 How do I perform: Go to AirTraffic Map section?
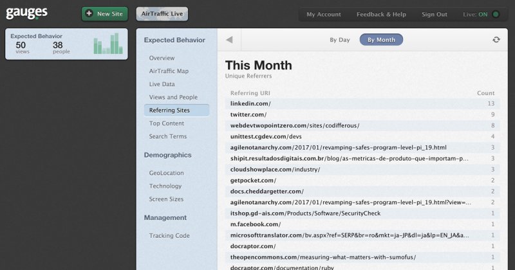click(x=169, y=71)
